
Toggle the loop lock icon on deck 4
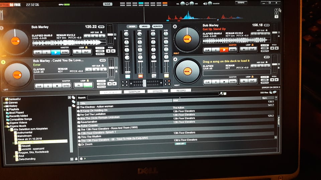pyautogui.click(x=252, y=77)
